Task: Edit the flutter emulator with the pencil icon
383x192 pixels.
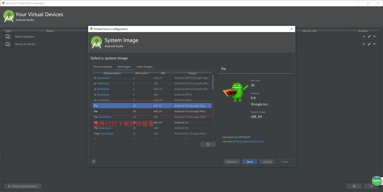Action: 369,36
